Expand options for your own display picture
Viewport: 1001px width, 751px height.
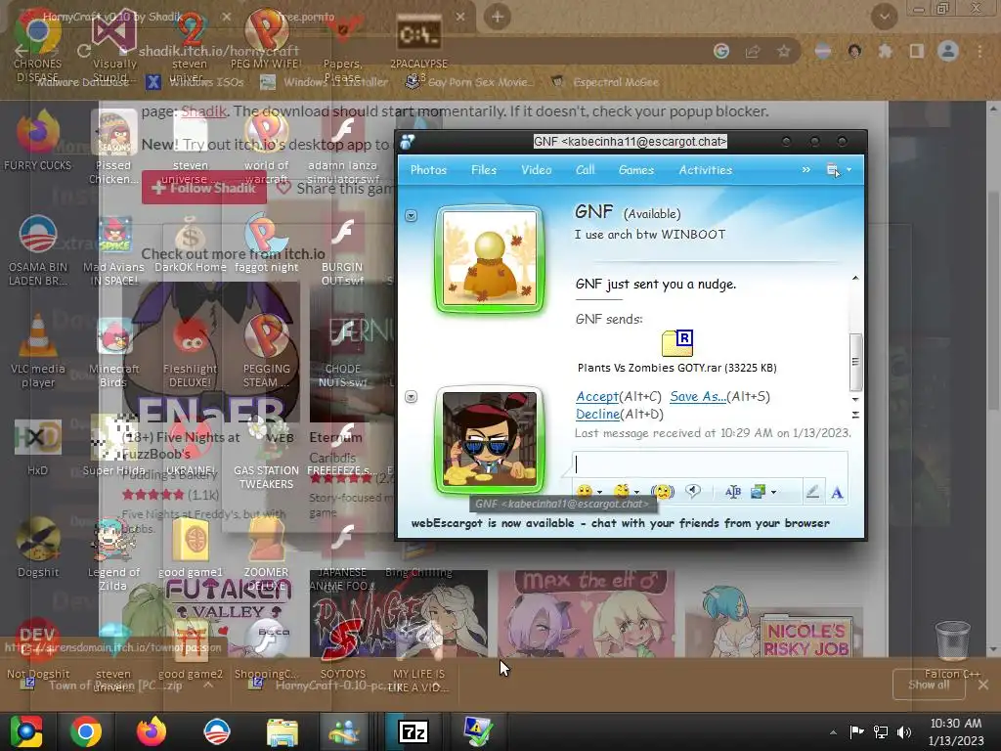tap(412, 397)
